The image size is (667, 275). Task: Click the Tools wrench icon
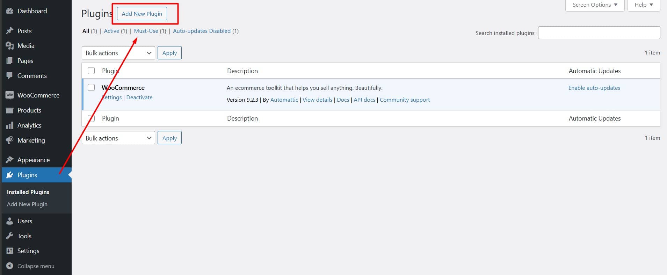pos(10,236)
